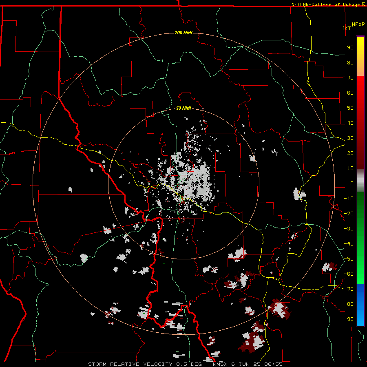Click the -60 scale value
The image size is (367, 367).
pyautogui.click(x=349, y=274)
